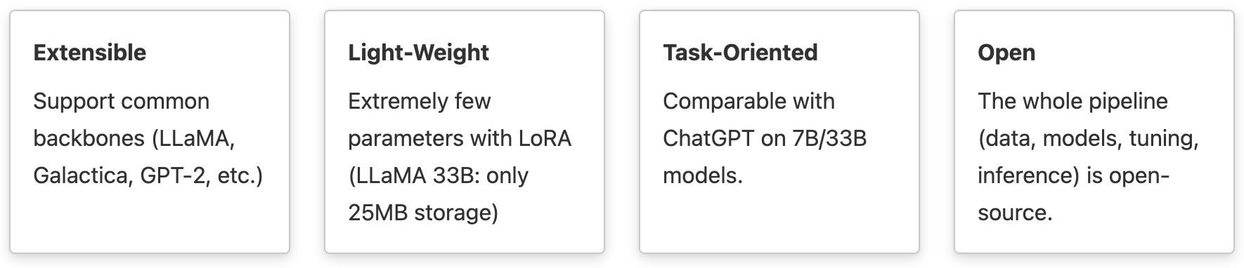Click the 'backbones (LLaMA,' text line

[x=134, y=139]
